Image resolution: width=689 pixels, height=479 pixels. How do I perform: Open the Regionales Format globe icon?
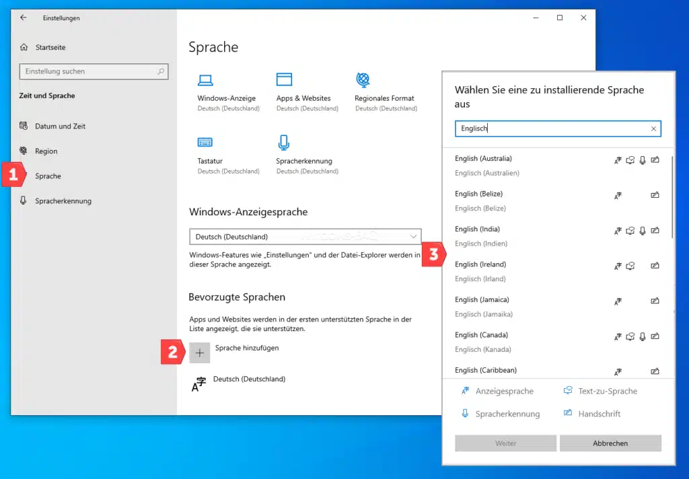pos(363,79)
